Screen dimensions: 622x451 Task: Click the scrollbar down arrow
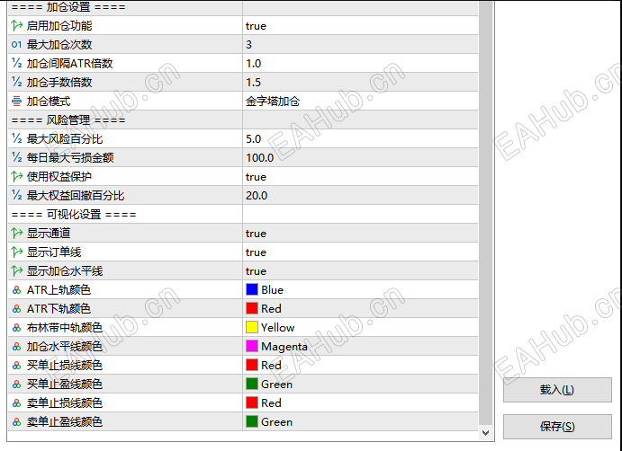[485, 433]
